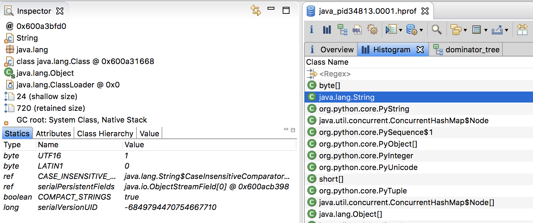Viewport: 533px width, 223px height.
Task: Open the dominator_tree tab
Action: coord(472,50)
